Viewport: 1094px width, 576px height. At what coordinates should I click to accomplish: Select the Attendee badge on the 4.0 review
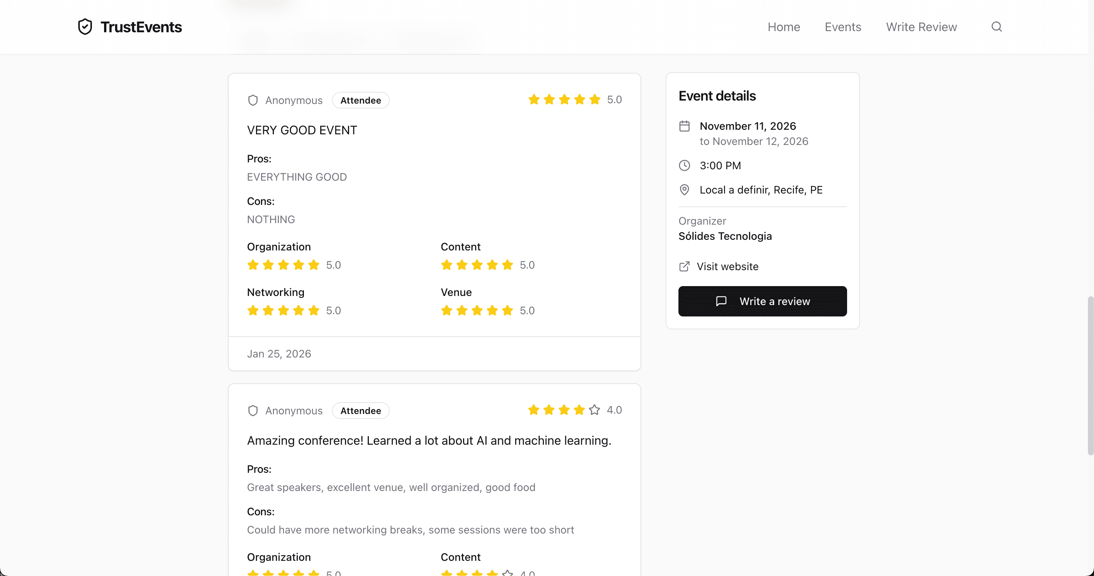tap(360, 411)
